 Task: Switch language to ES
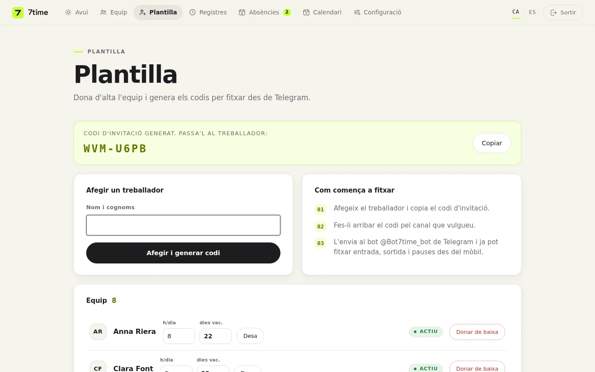[x=532, y=12]
